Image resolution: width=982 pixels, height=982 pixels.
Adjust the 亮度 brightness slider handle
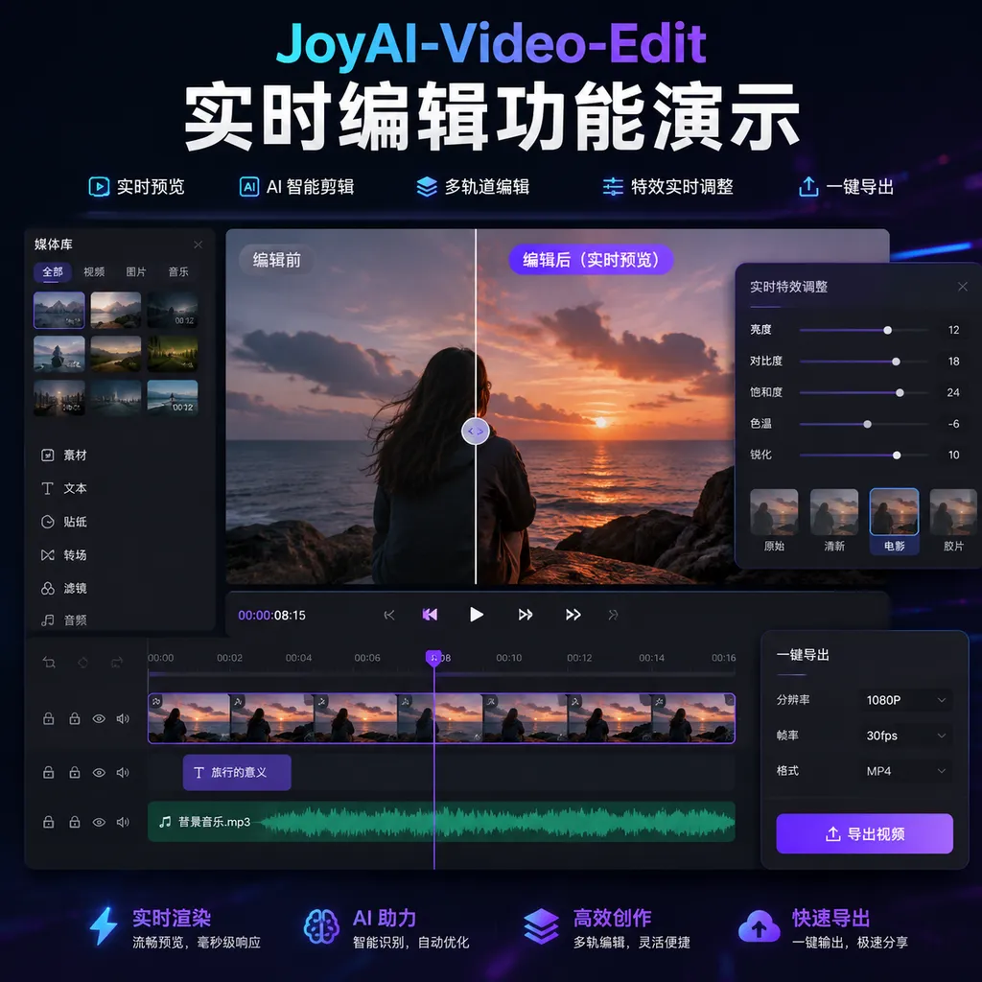pos(887,330)
